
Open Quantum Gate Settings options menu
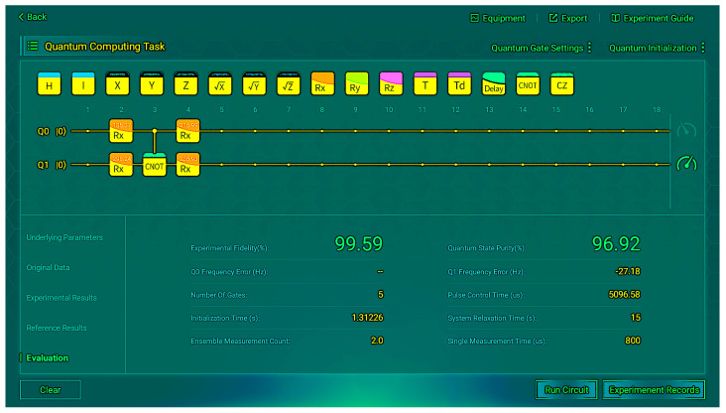(589, 48)
